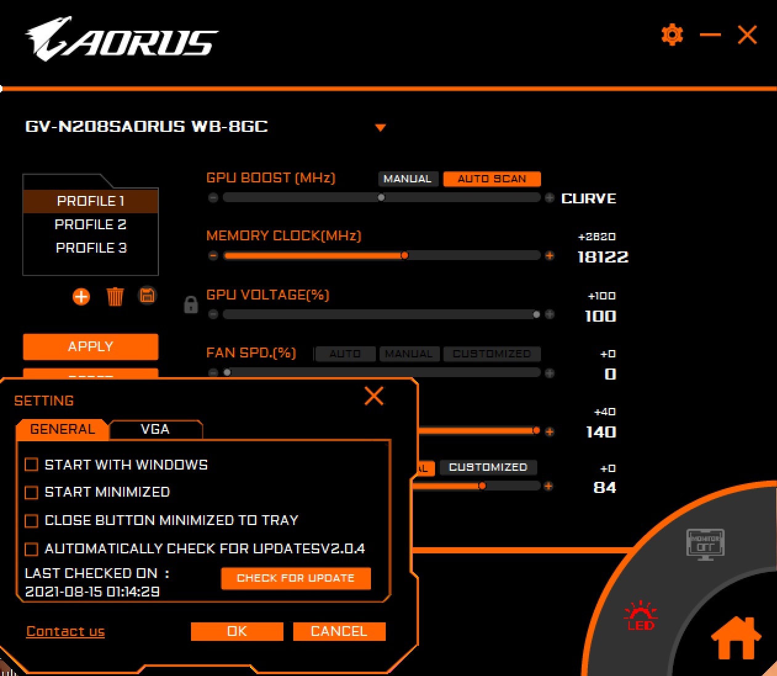Select Customized mode next to value 84
This screenshot has height=676, width=777.
click(488, 467)
